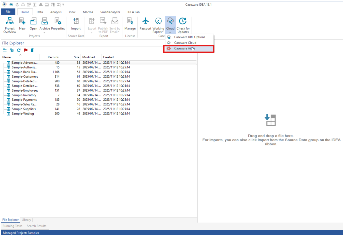Switch to the Library tab at bottom

(x=26, y=220)
